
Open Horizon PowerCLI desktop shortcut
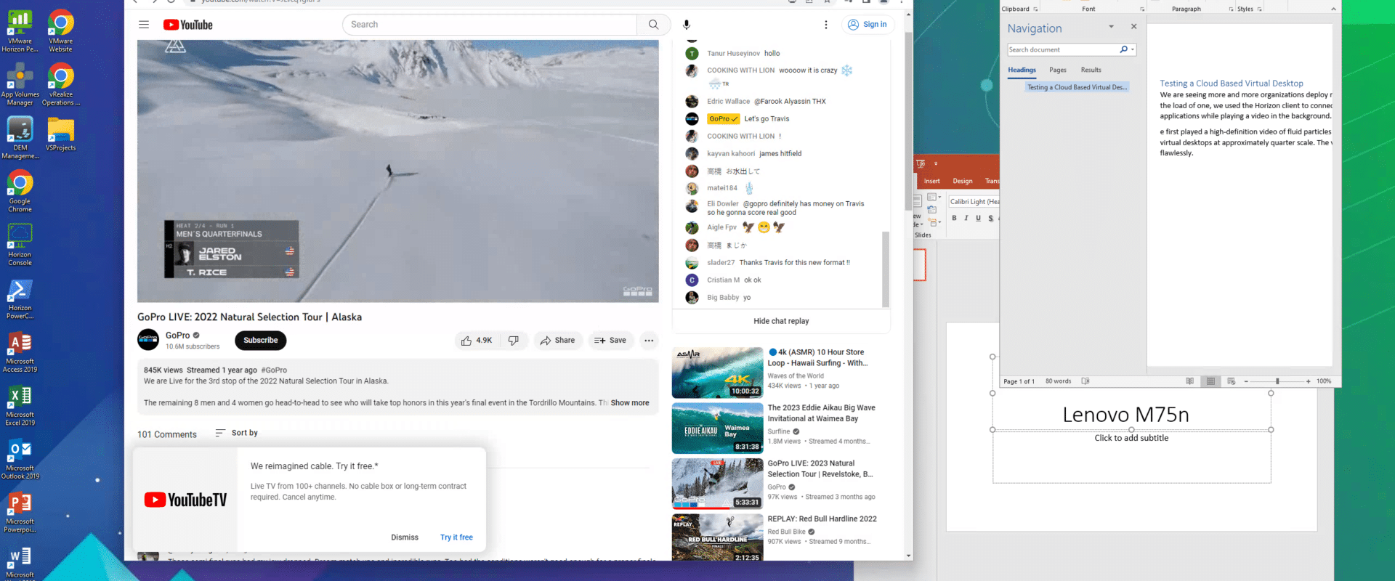click(20, 298)
